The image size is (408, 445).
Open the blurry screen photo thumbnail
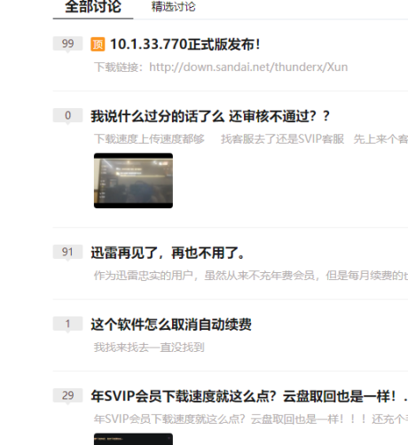(133, 181)
